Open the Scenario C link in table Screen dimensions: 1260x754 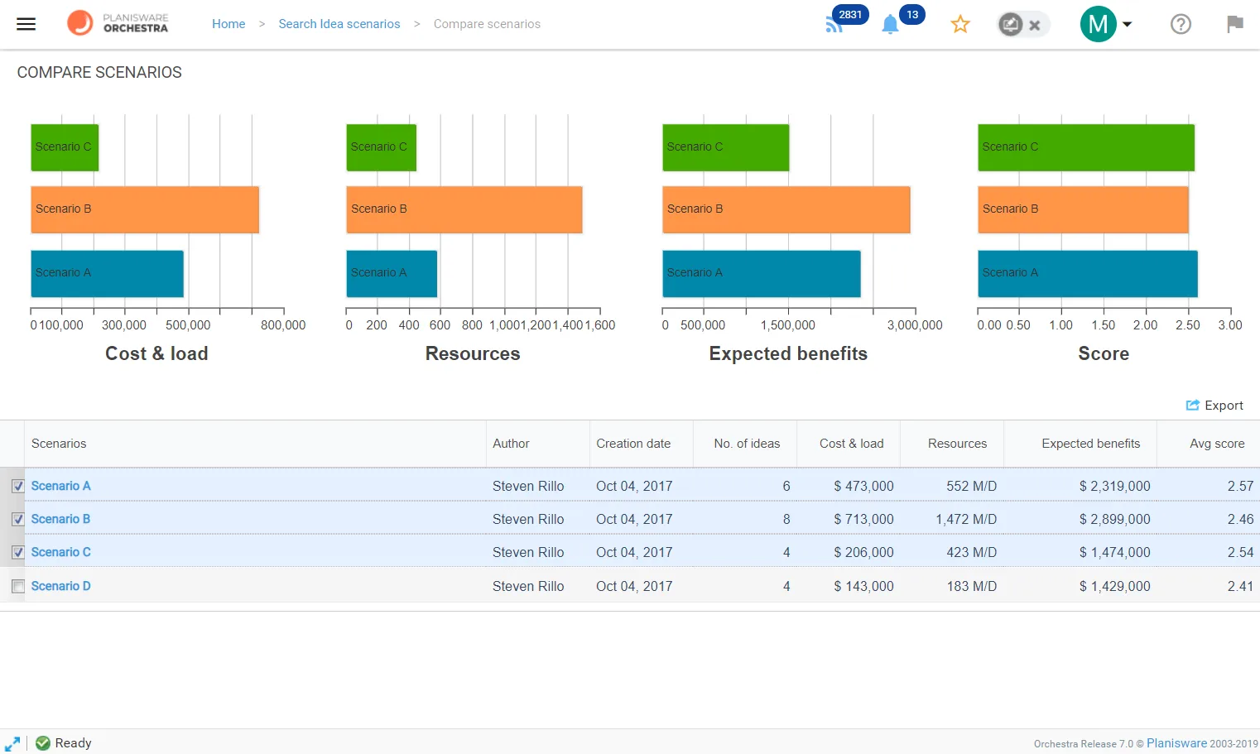pos(61,552)
